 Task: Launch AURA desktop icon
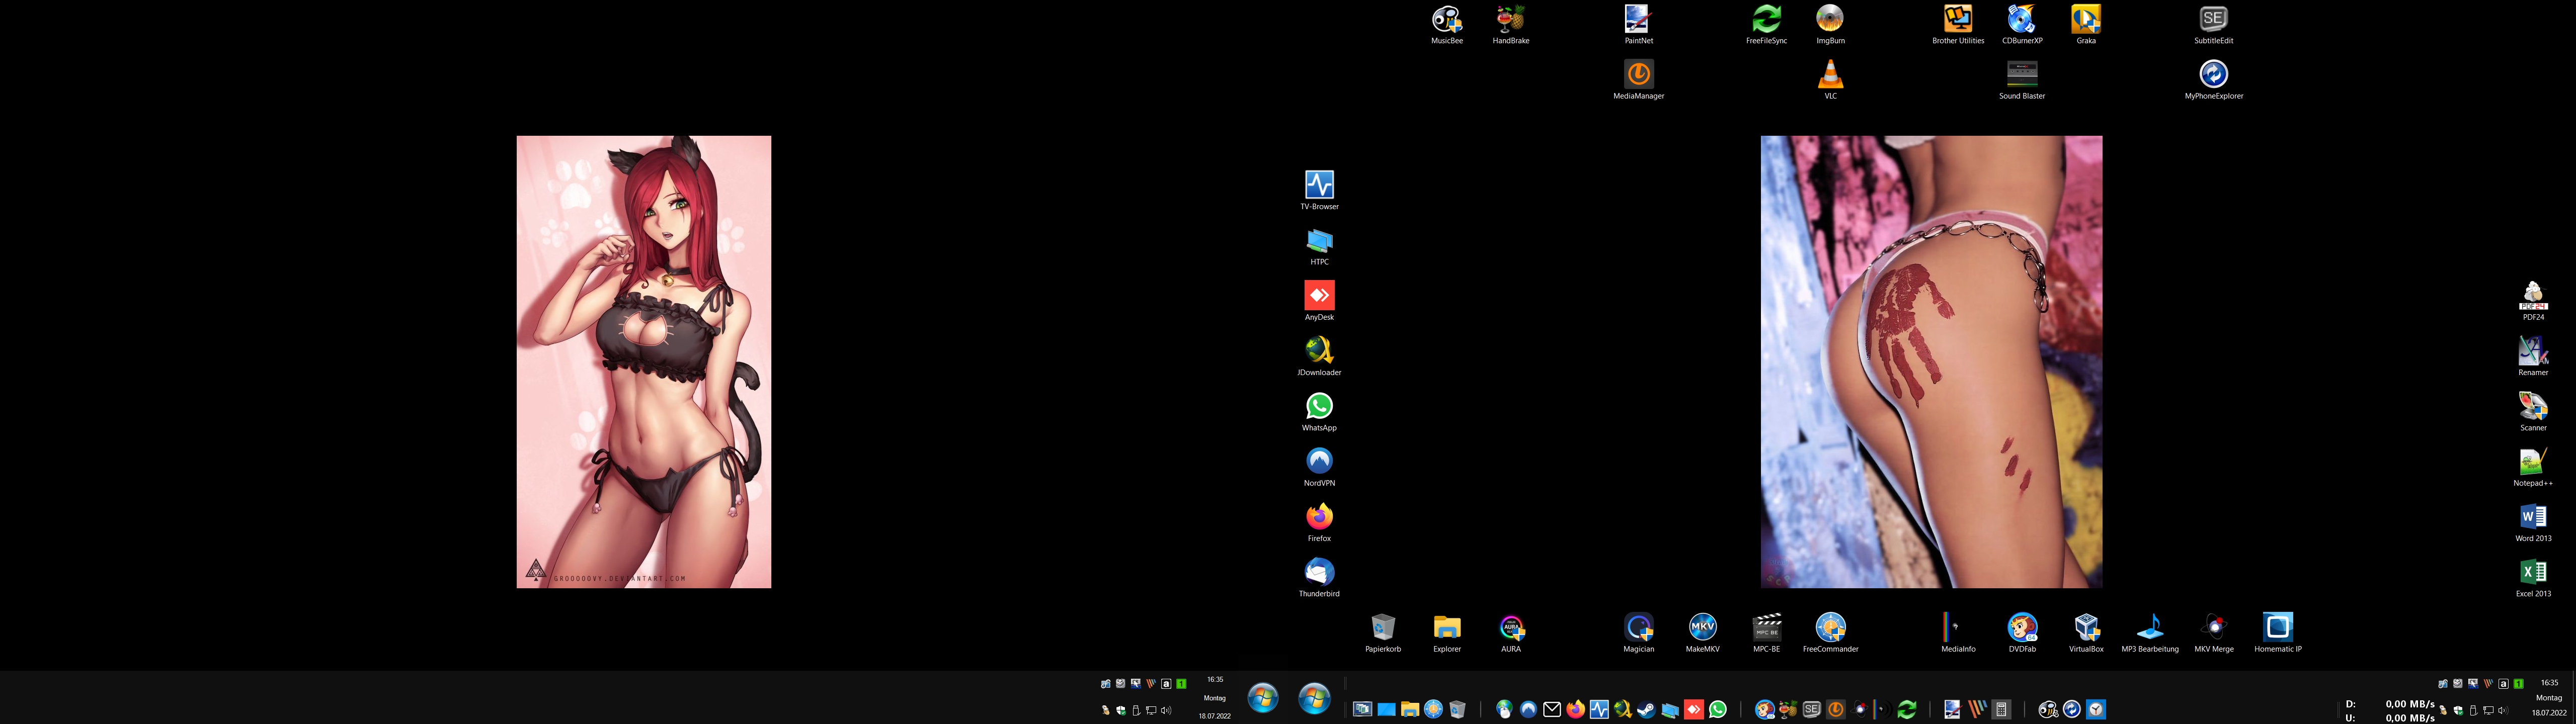click(1511, 633)
